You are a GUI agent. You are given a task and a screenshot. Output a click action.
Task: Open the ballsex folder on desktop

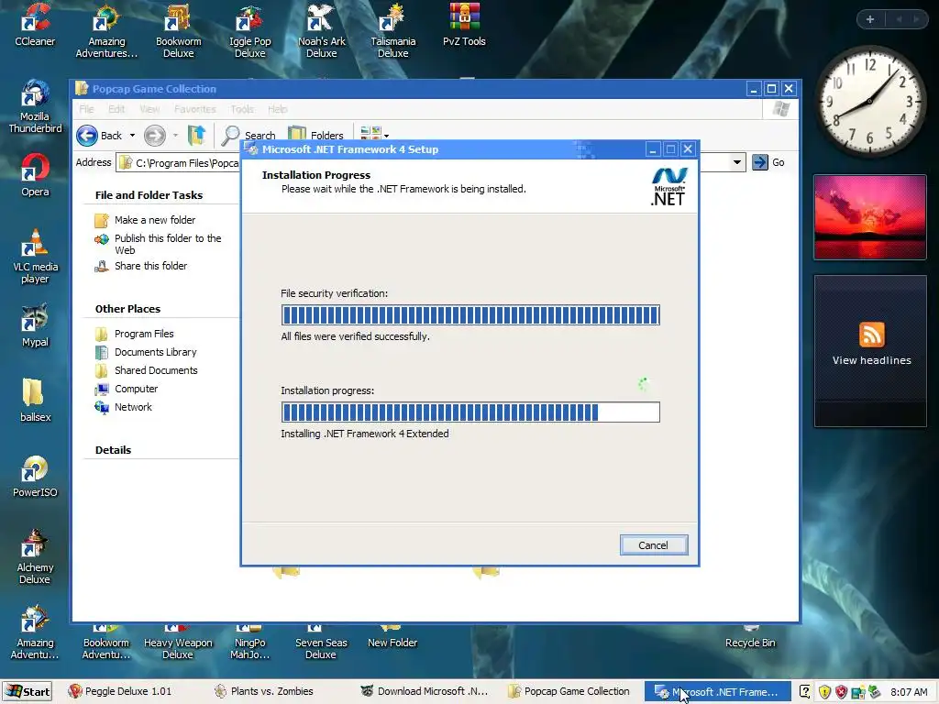click(35, 401)
